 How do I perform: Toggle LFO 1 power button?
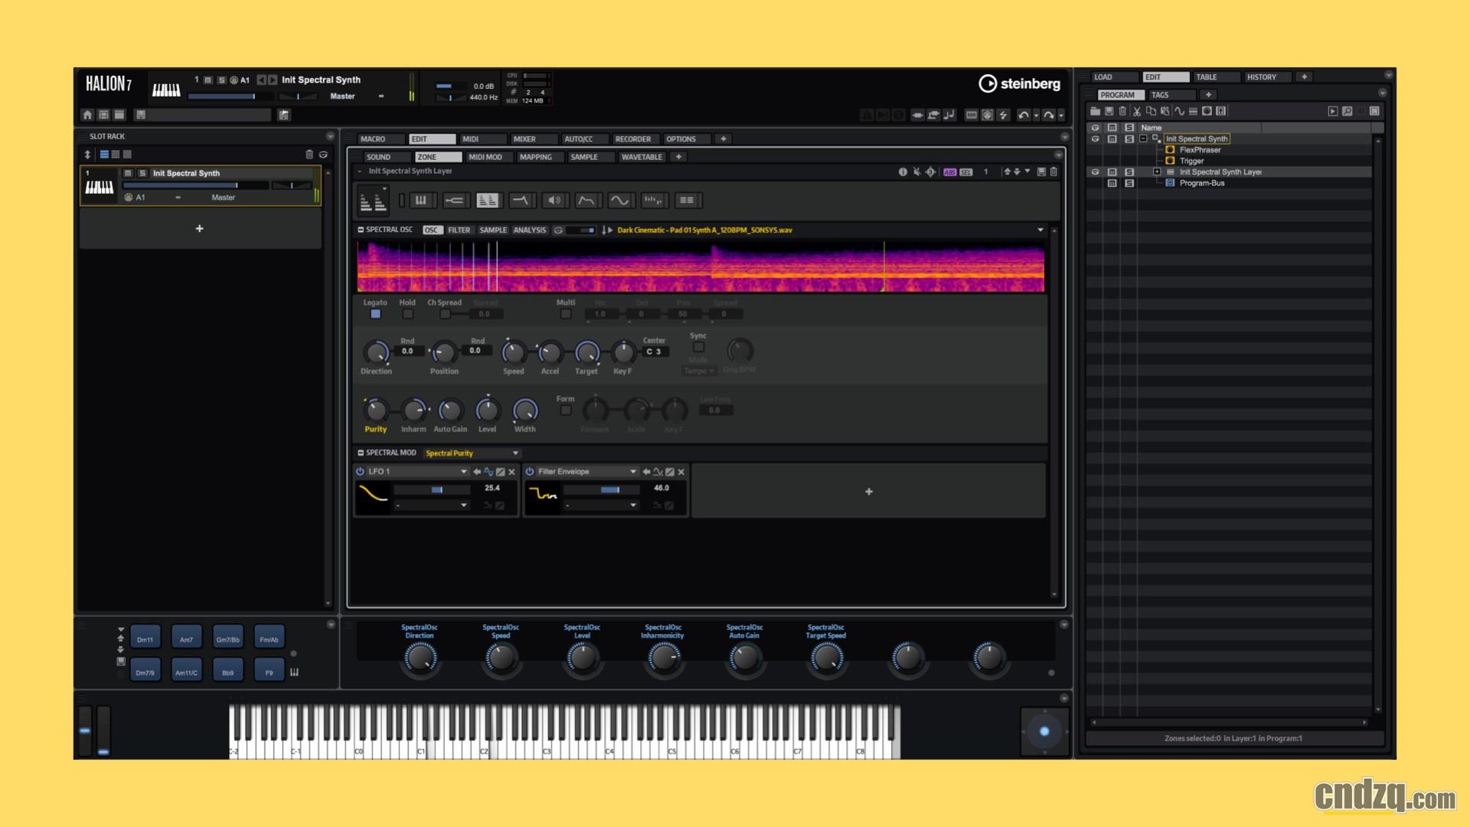click(x=360, y=472)
